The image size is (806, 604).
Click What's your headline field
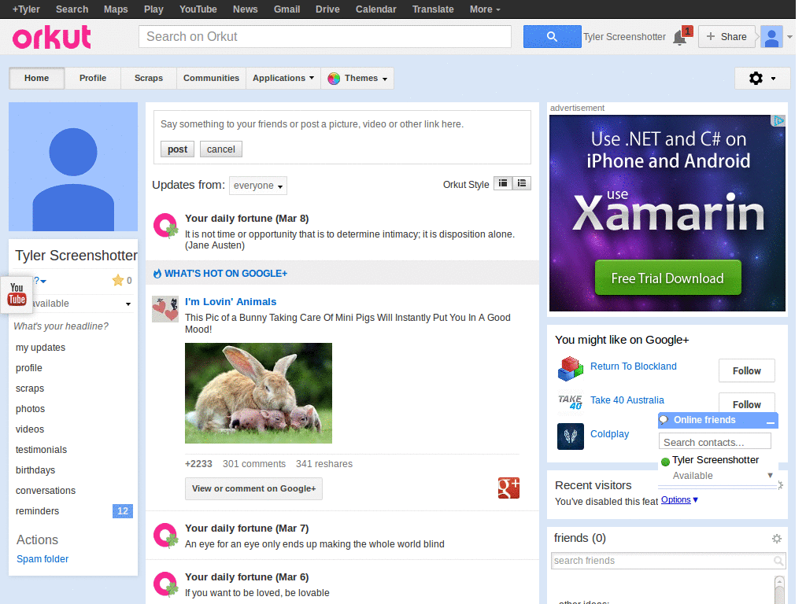(x=61, y=326)
